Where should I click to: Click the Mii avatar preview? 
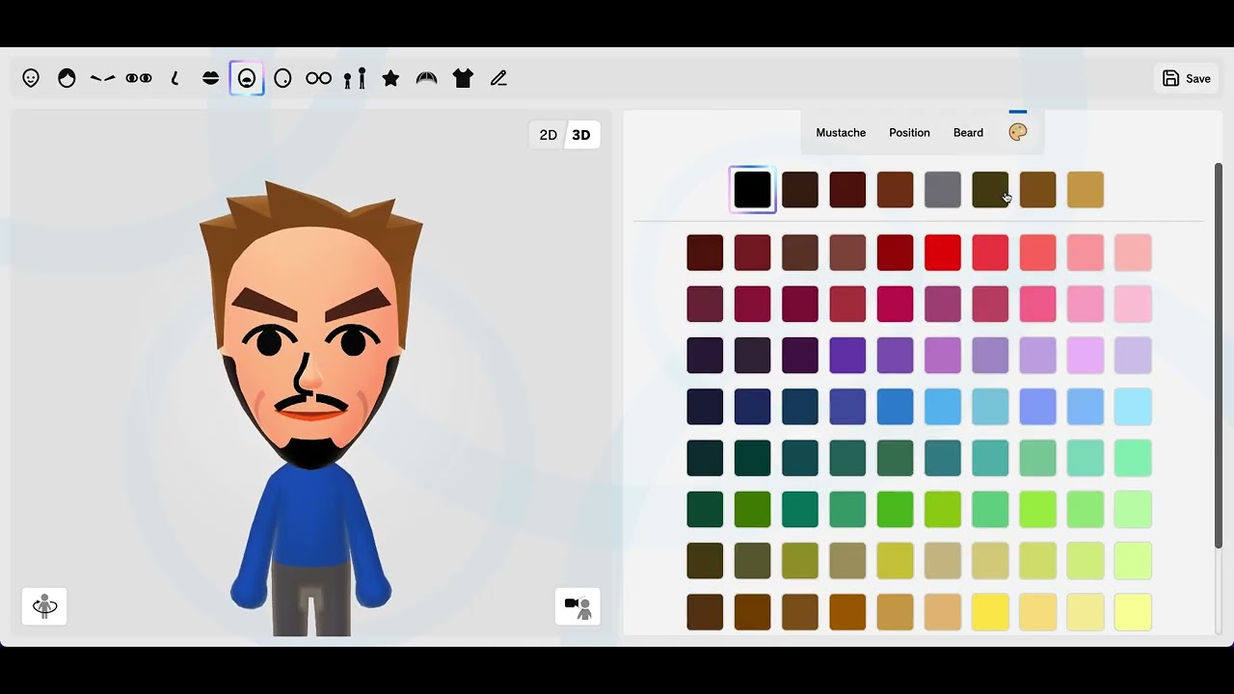point(310,410)
